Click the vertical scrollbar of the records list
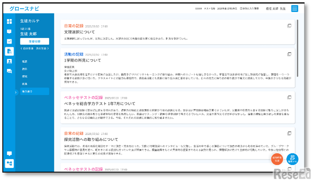Screen dimensions: 312x180 297,48
